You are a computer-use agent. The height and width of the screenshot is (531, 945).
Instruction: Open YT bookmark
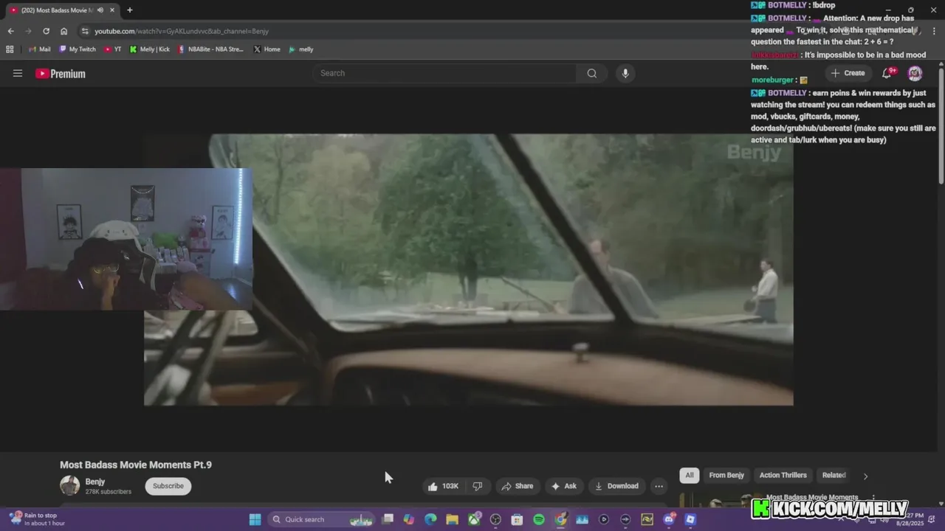[113, 49]
